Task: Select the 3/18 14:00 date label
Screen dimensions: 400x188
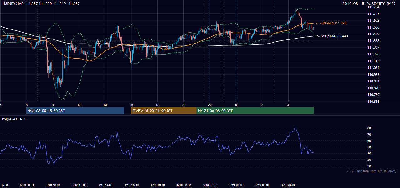Action: click(x=105, y=185)
